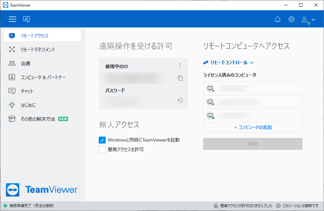This screenshot has height=211, width=324.
Task: Click the green connection status dot
Action: point(5,206)
